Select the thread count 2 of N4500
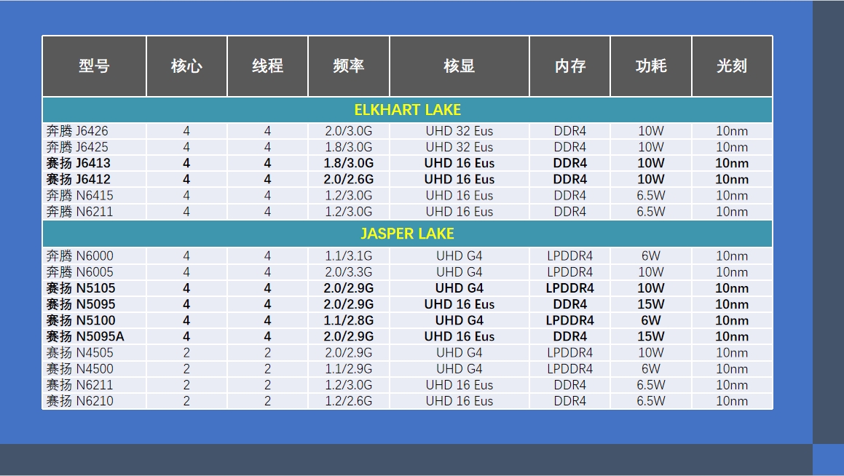Viewport: 844px width, 476px height. [267, 368]
